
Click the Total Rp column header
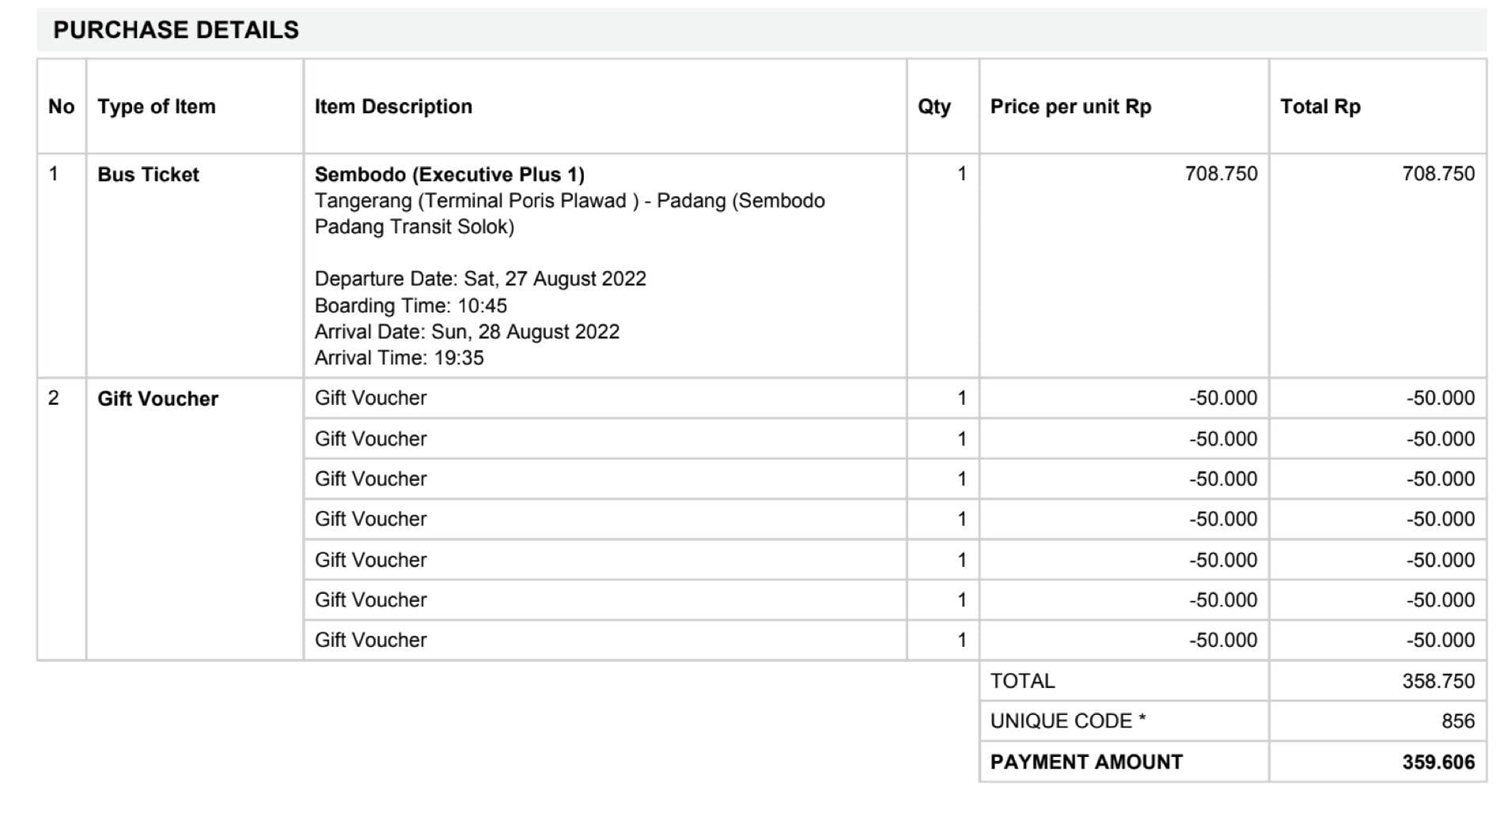(1320, 107)
